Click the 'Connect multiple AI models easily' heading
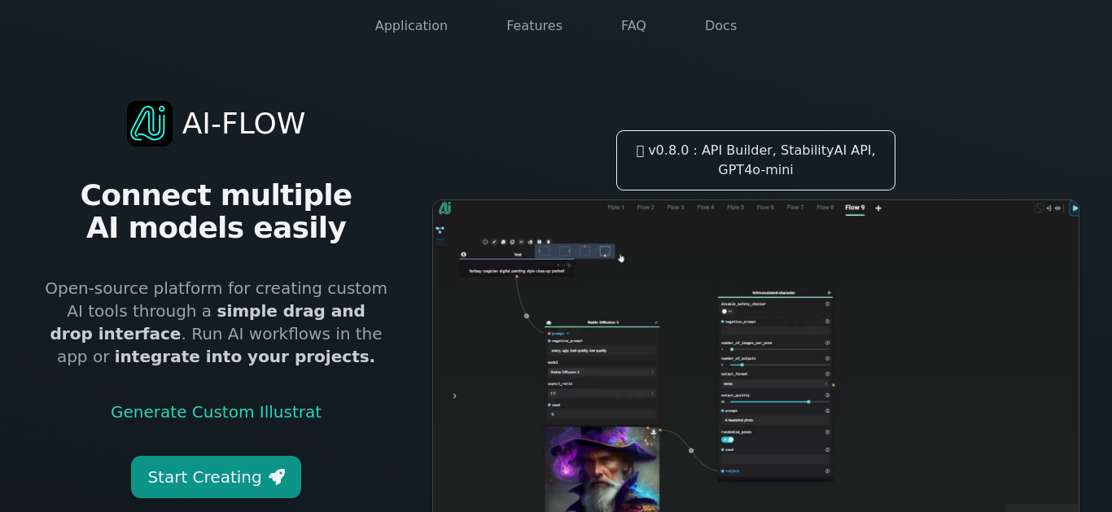The width and height of the screenshot is (1112, 512). coord(217,212)
